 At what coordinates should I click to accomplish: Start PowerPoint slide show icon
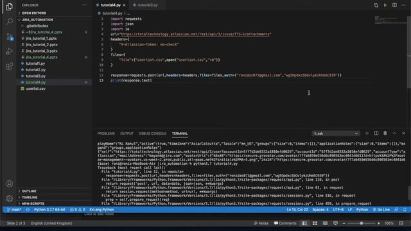(x=335, y=223)
